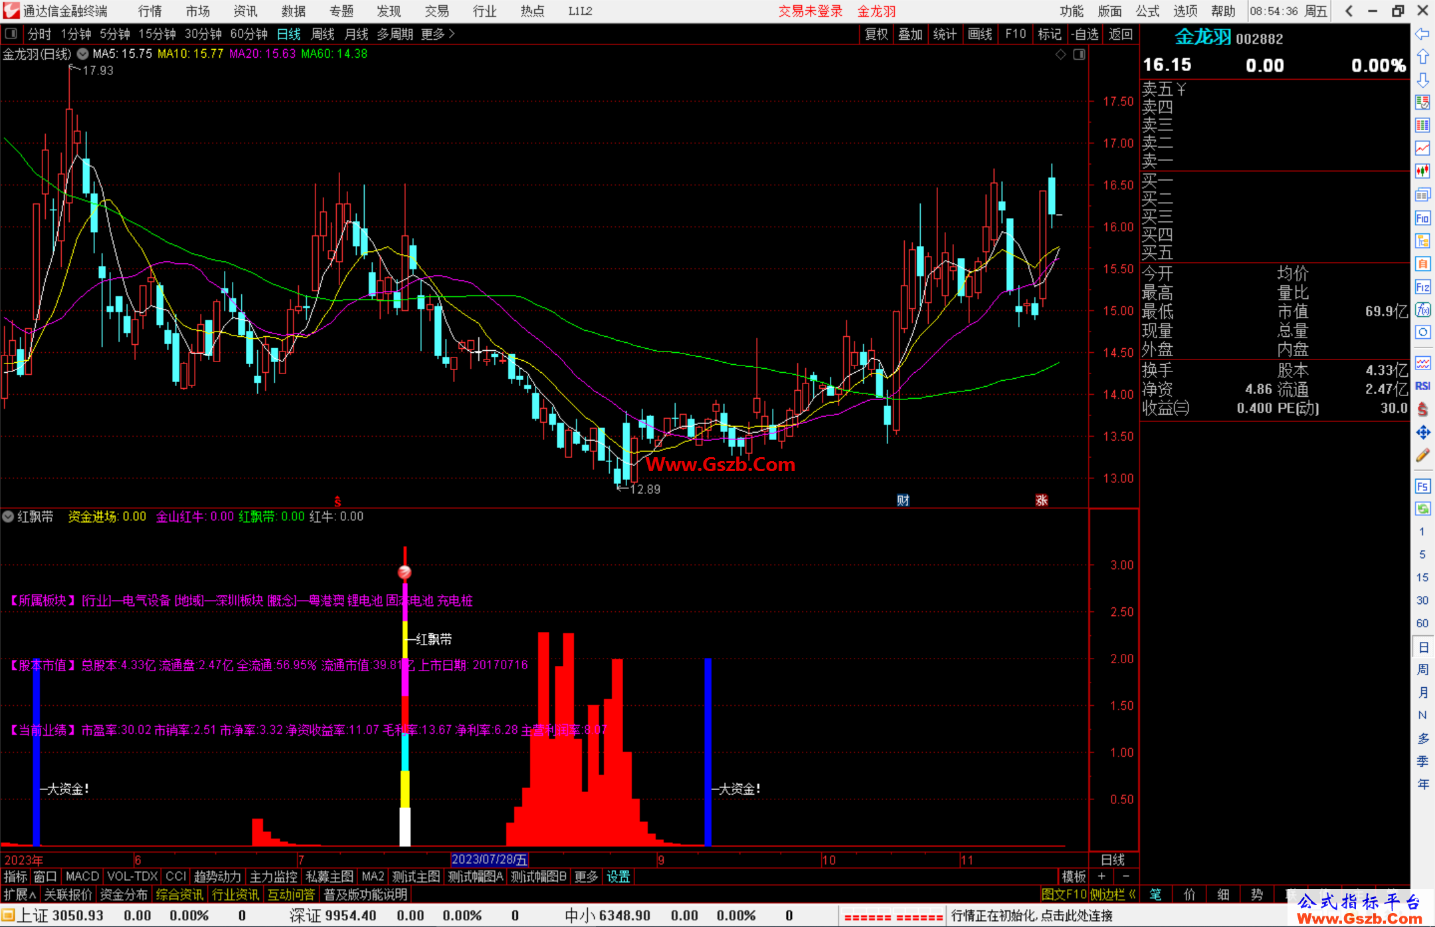This screenshot has height=927, width=1435.
Task: Click the FS icon in right sidebar
Action: click(x=1422, y=486)
